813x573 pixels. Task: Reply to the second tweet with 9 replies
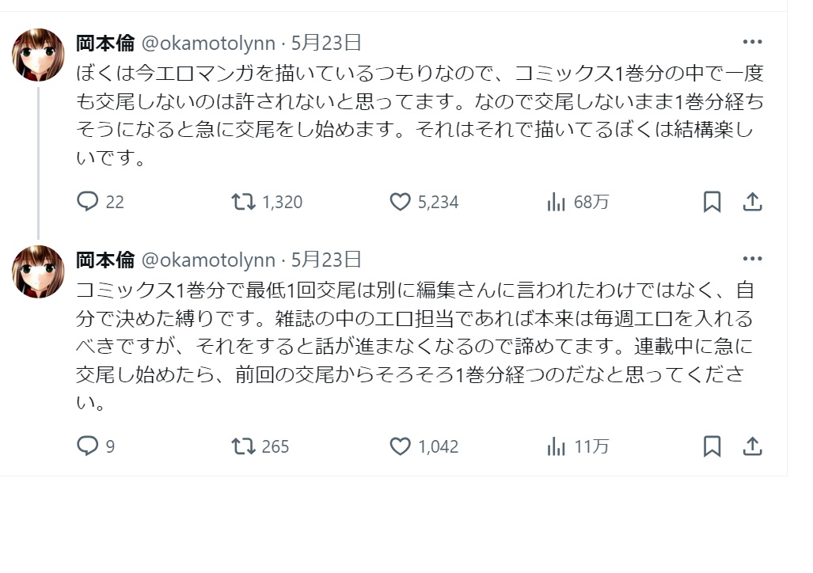point(87,446)
